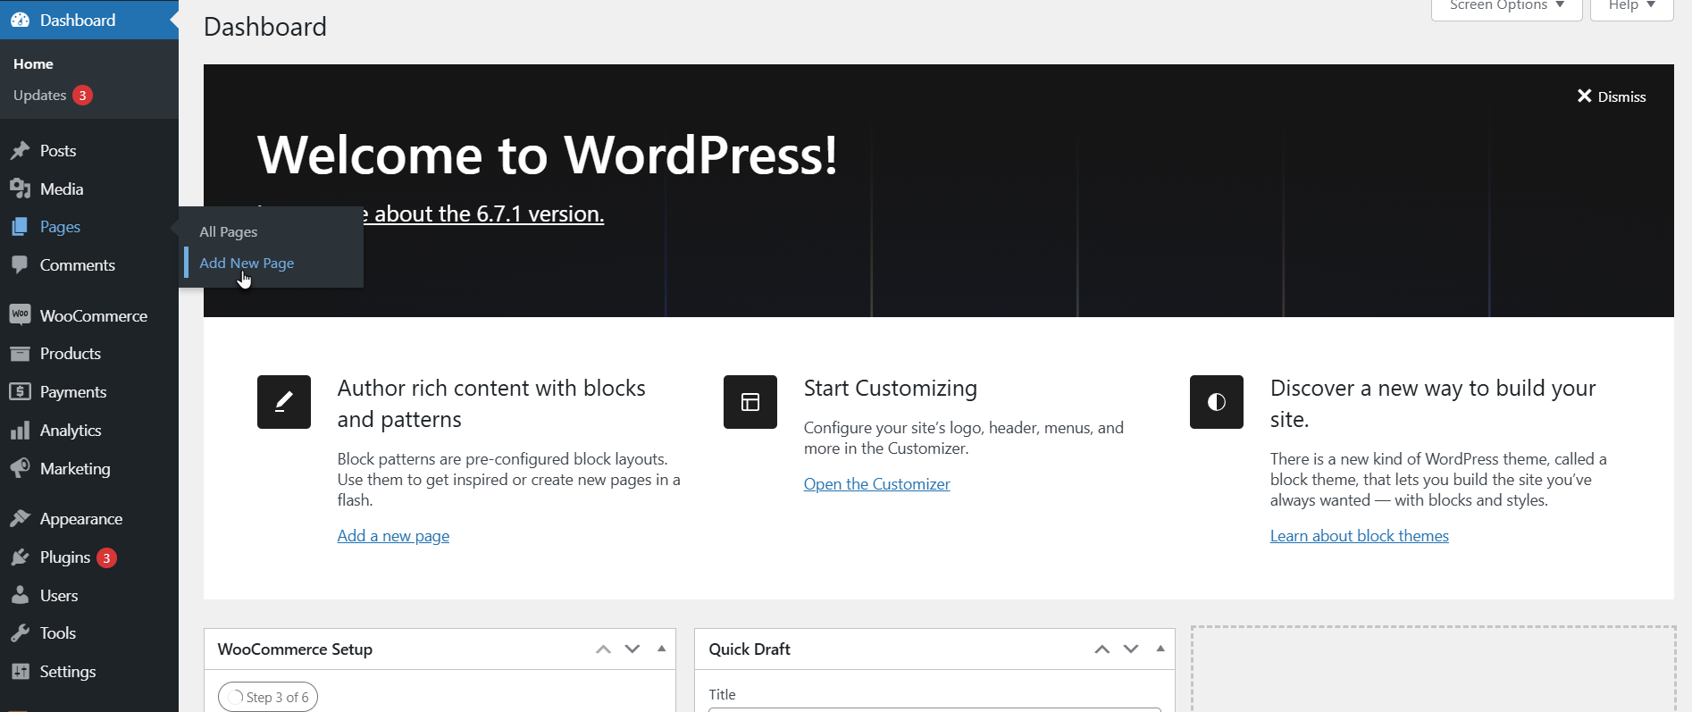Viewport: 1692px width, 712px height.
Task: Open the WooCommerce menu item
Action: pos(94,316)
